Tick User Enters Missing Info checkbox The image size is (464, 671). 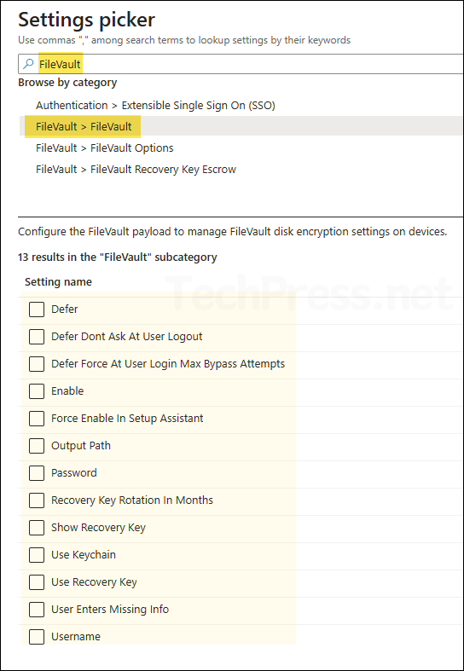(x=37, y=610)
